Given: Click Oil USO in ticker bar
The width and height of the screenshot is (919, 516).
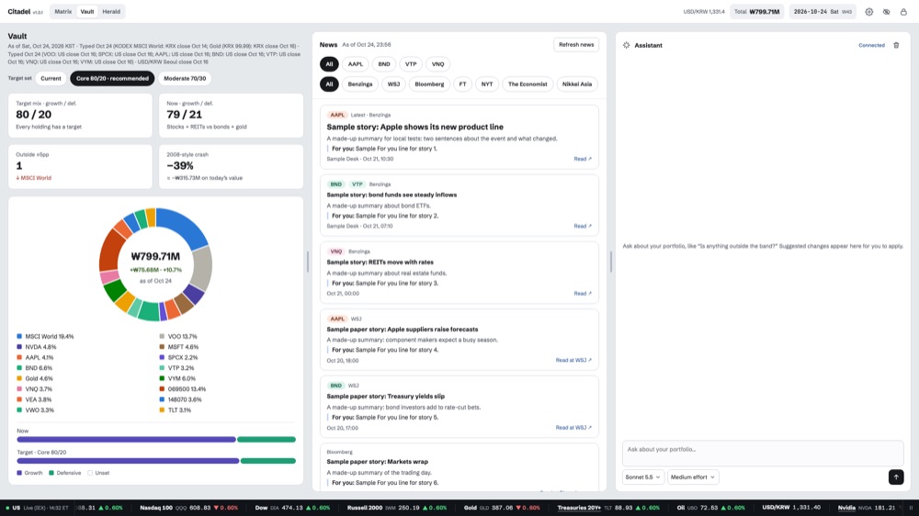Looking at the screenshot, I should (x=711, y=508).
